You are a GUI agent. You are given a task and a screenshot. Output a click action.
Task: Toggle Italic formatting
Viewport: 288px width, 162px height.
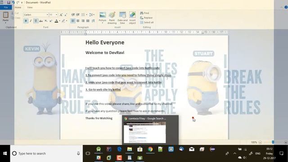pos(31,21)
